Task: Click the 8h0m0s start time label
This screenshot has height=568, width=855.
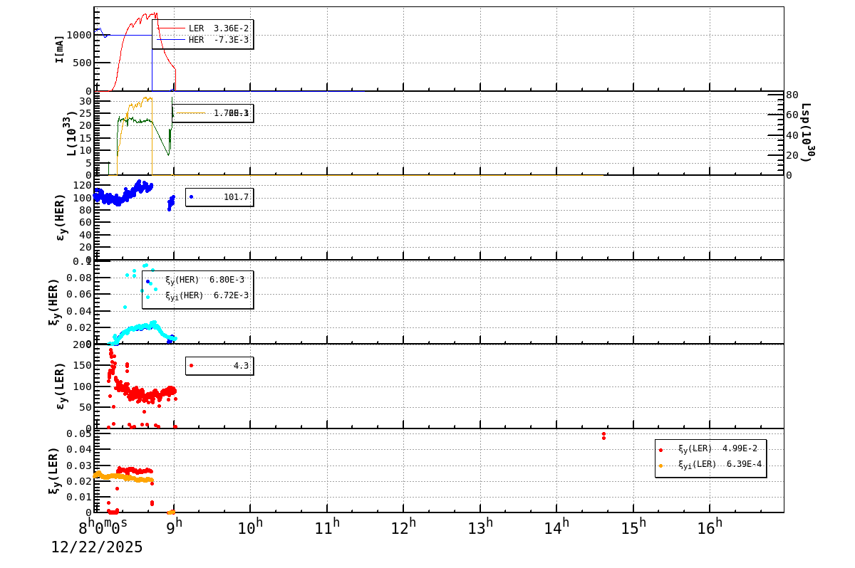Action: click(103, 526)
